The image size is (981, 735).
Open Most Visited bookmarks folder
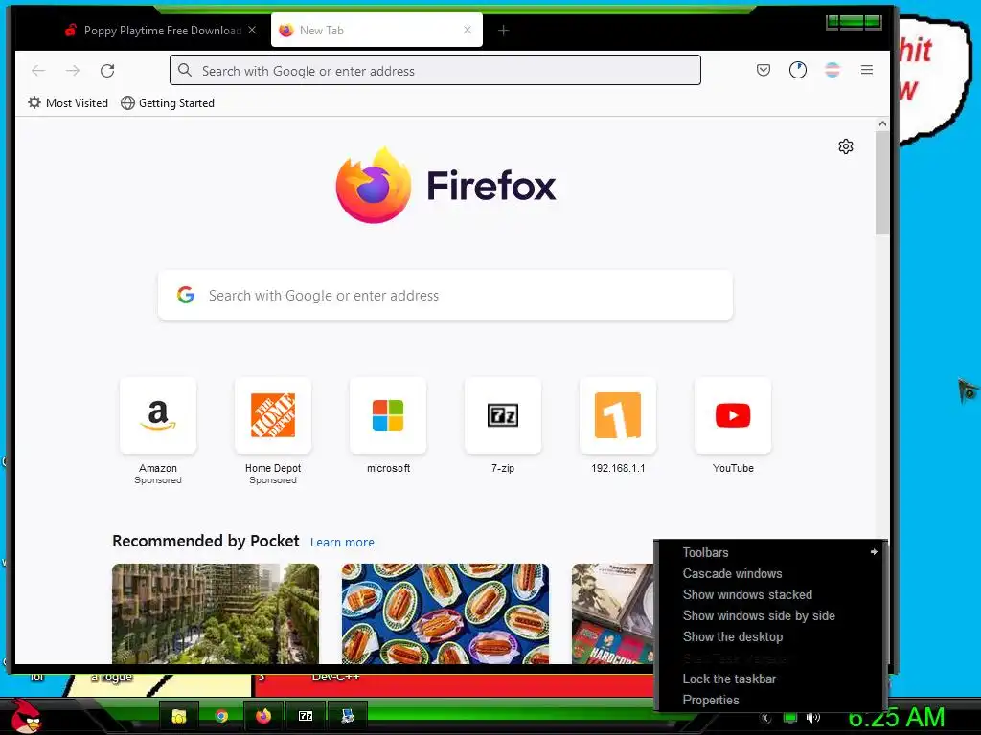pyautogui.click(x=68, y=103)
